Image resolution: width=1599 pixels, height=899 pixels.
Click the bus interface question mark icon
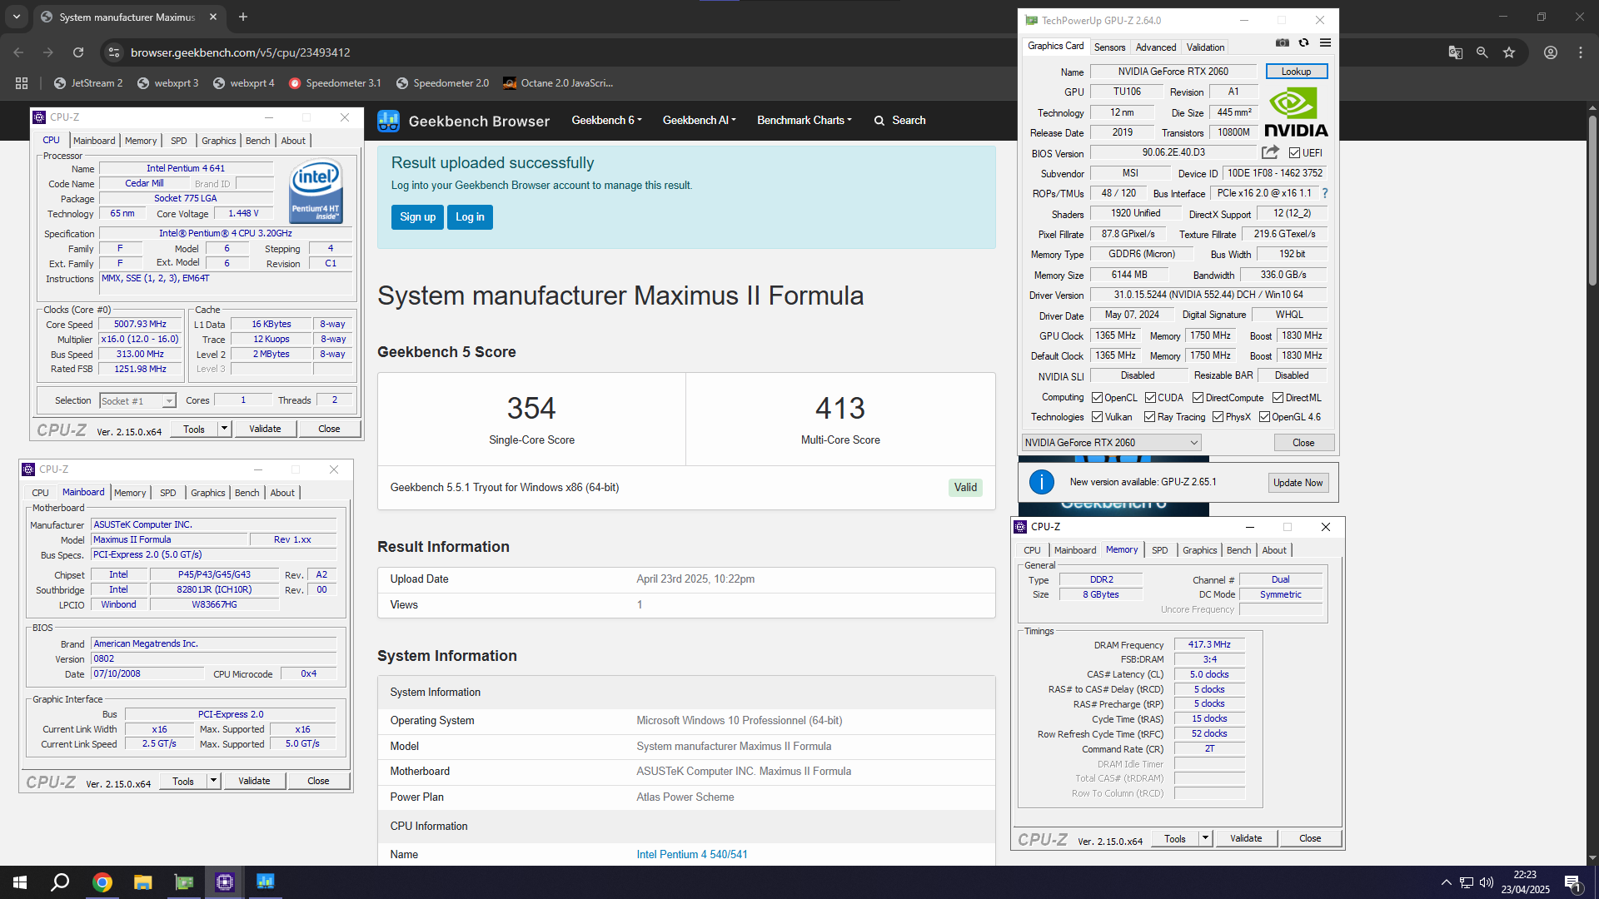(x=1325, y=193)
